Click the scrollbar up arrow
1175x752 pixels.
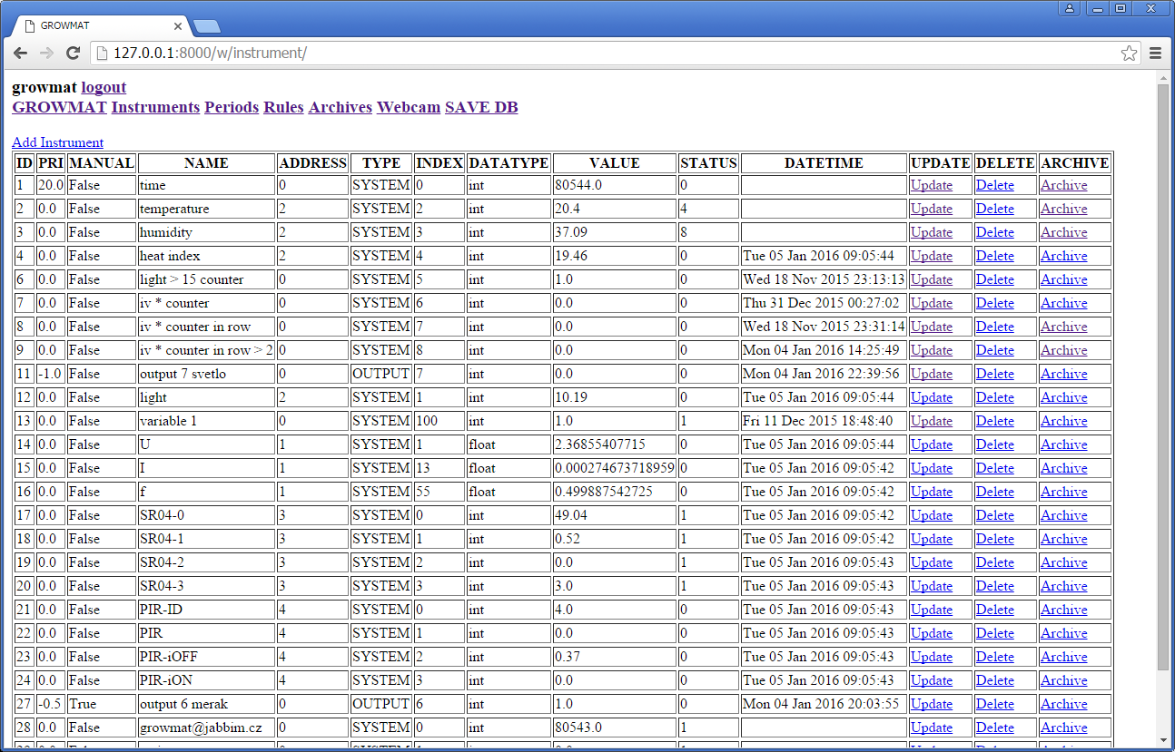1163,77
